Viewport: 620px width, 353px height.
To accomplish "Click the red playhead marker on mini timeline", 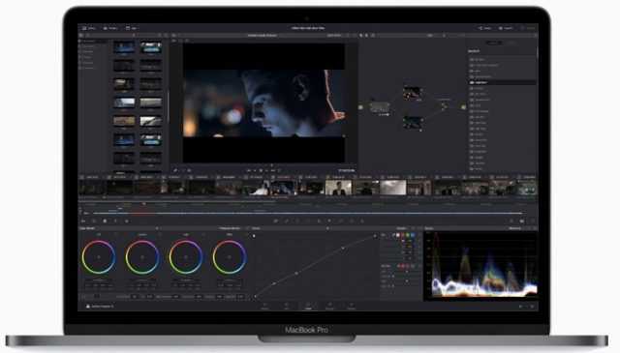I will 144,204.
